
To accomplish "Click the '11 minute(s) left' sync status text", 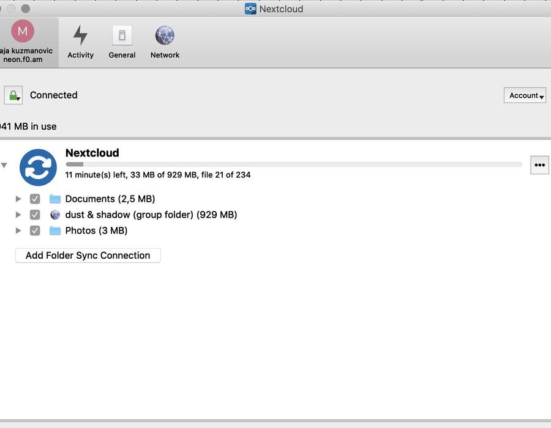I will coord(158,175).
